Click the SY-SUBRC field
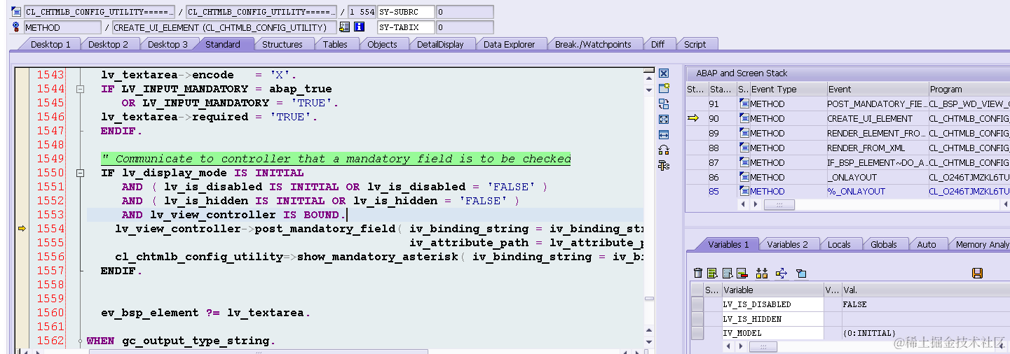1010x354 pixels. 406,12
